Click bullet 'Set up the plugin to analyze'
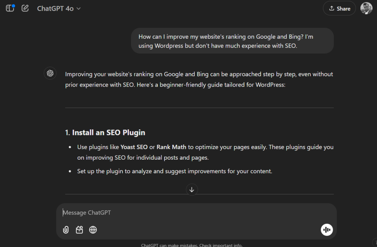Image resolution: width=377 pixels, height=247 pixels. click(175, 171)
